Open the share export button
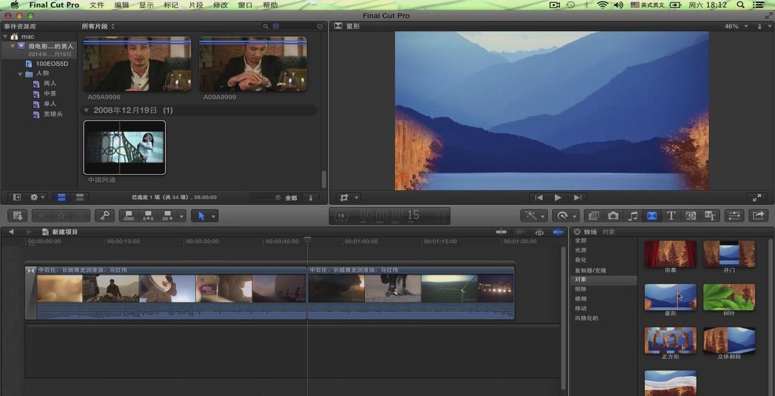Viewport: 775px width, 396px height. coord(758,216)
